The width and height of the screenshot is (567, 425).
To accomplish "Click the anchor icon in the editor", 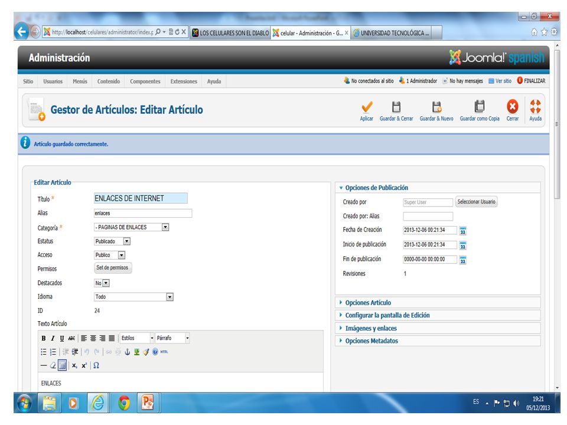I will point(128,352).
